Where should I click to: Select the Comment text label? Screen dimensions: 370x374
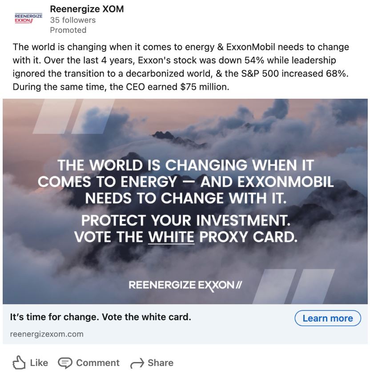(x=97, y=363)
